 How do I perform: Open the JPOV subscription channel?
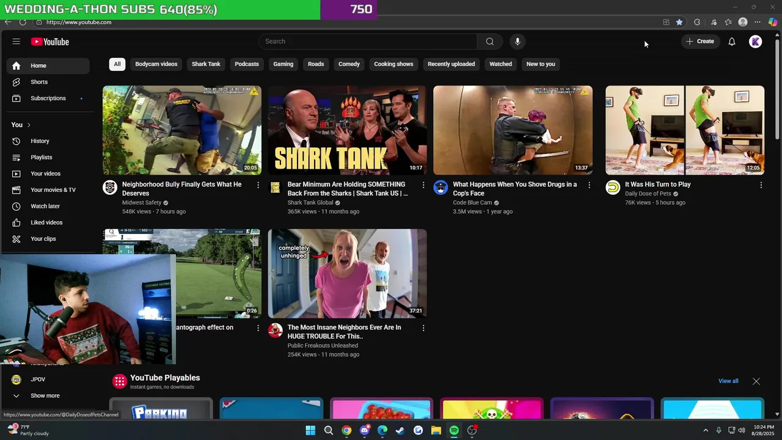(x=48, y=380)
